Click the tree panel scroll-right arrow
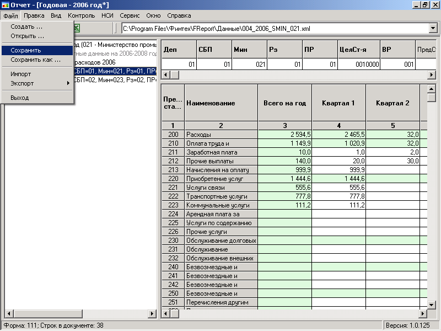 [x=153, y=313]
